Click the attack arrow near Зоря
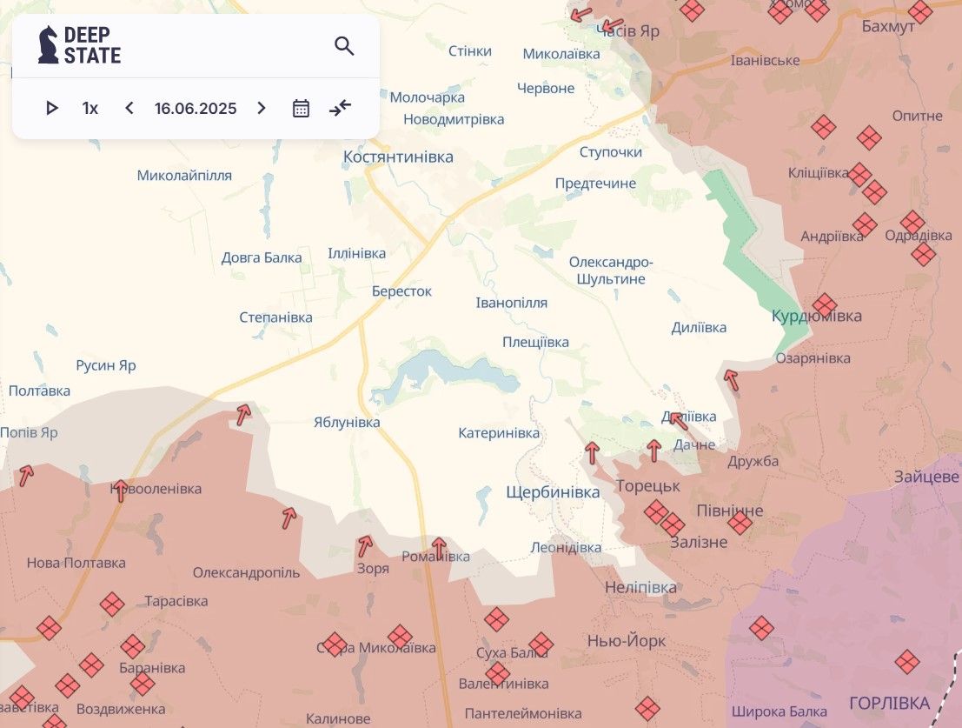The image size is (962, 728). [x=365, y=546]
